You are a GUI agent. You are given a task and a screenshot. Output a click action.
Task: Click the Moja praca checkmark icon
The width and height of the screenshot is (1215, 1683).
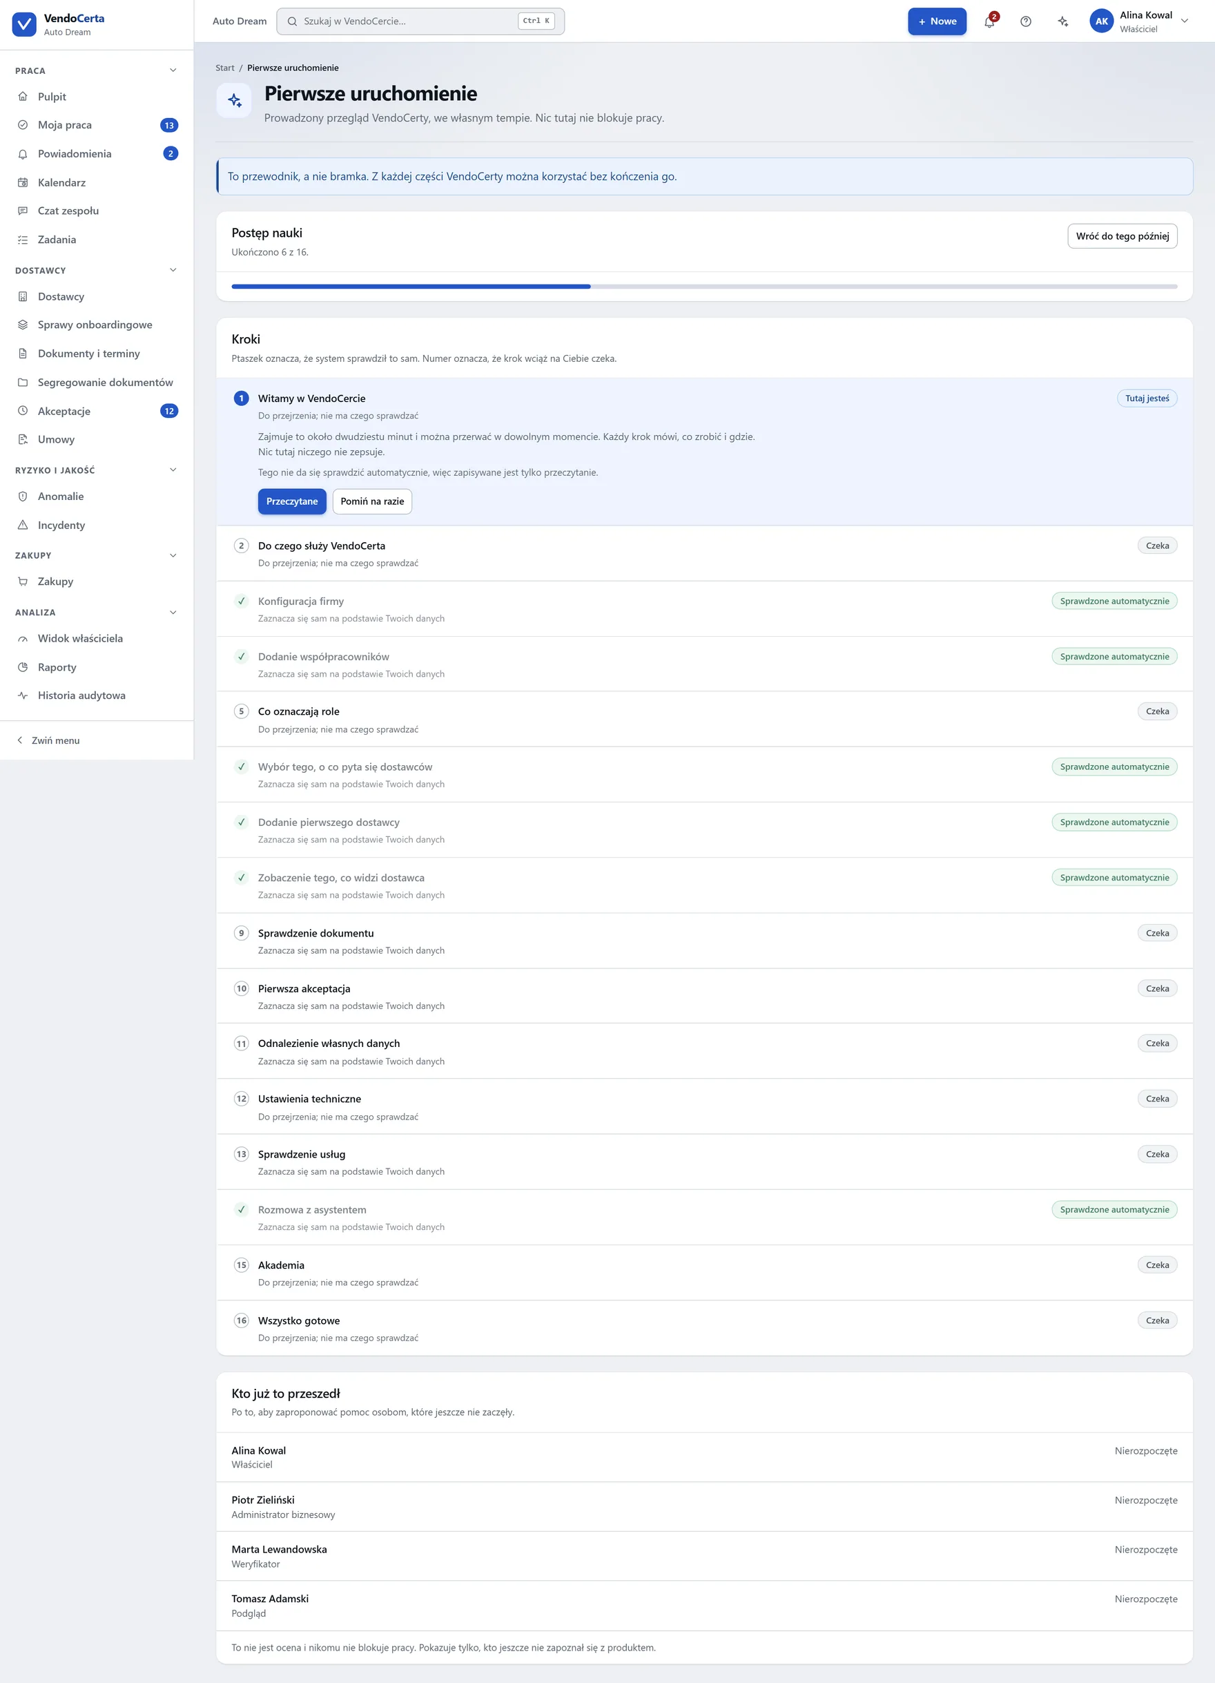pos(23,125)
